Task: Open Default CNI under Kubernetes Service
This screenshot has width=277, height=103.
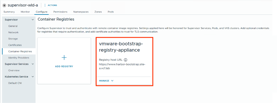Action: [15, 83]
